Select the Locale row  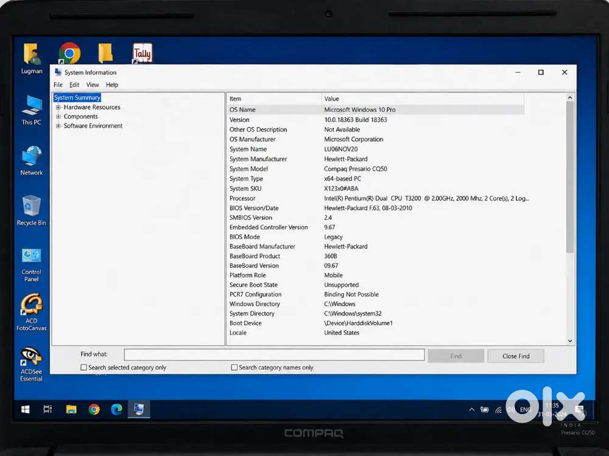376,333
